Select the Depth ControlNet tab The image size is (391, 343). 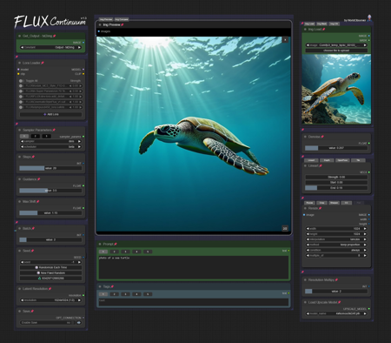327,160
